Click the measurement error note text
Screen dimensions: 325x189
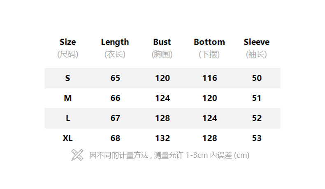(169, 155)
